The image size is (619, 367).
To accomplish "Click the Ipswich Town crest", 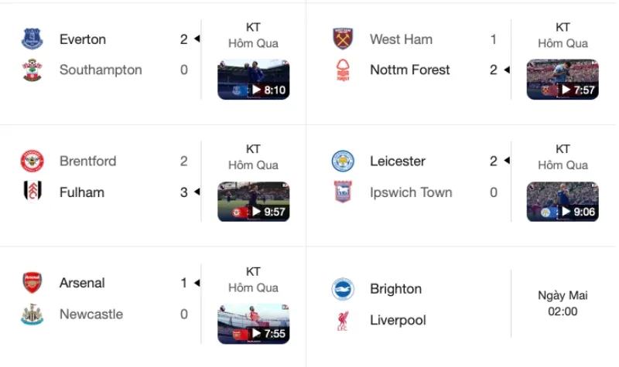I will pos(343,192).
